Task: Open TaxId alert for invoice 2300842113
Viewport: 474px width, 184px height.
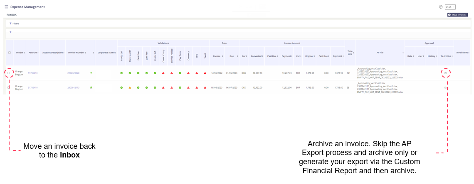Action: [205, 87]
